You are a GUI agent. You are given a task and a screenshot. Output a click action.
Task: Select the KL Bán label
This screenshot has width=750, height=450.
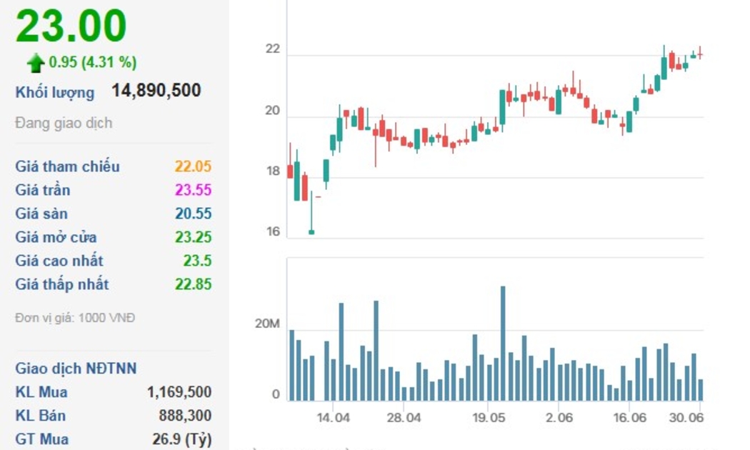click(40, 416)
